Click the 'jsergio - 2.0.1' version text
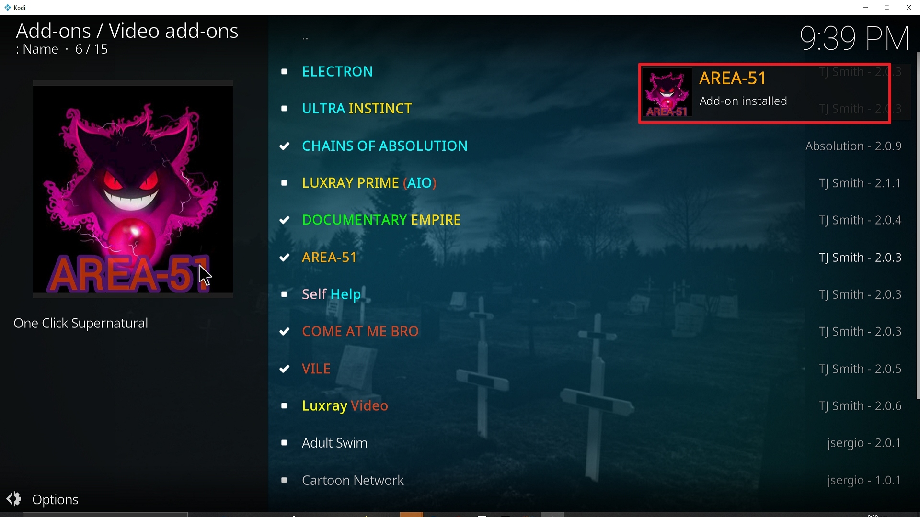Screen dimensions: 920x517 coord(864,443)
